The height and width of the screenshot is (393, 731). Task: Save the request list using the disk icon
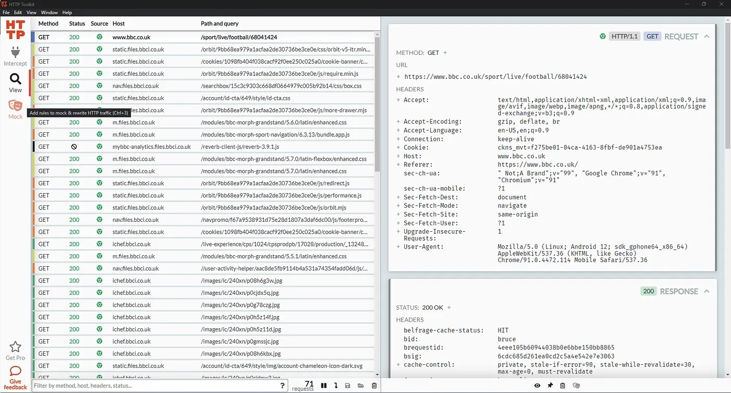(347, 386)
